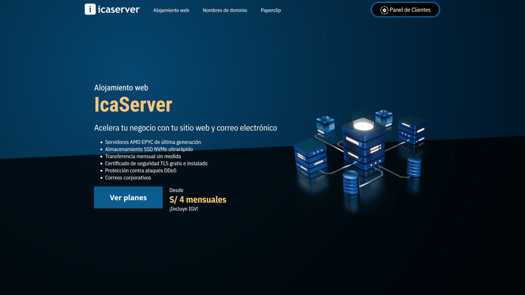Click the gear icon in Panel de Clientes
525x295 pixels.
click(384, 10)
